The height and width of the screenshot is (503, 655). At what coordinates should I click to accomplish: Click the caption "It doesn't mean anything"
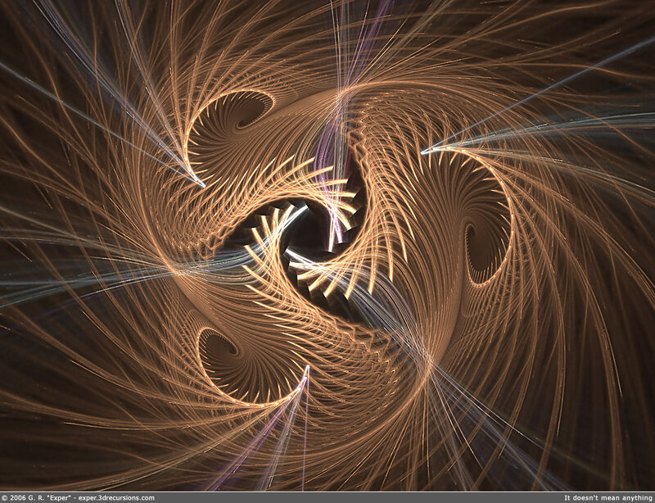pos(608,497)
